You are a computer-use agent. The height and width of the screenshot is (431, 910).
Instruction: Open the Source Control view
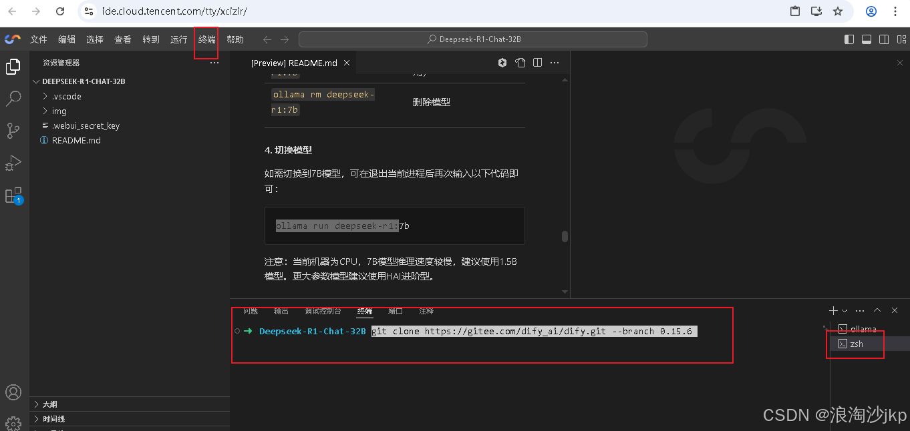pyautogui.click(x=13, y=130)
